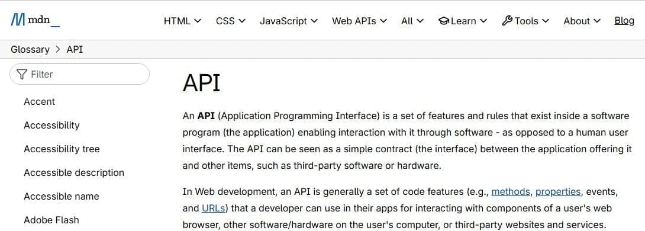This screenshot has height=231, width=645.
Task: Follow the methods link
Action: click(511, 191)
